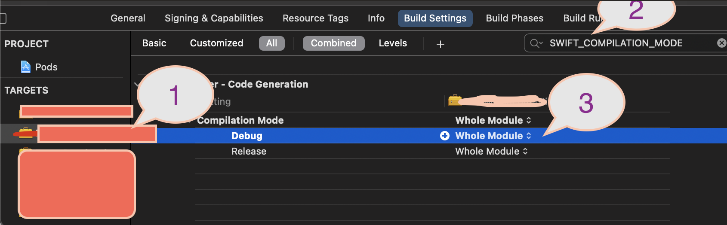The image size is (727, 225).
Task: Click the plus circle icon on Debug row
Action: pyautogui.click(x=445, y=136)
